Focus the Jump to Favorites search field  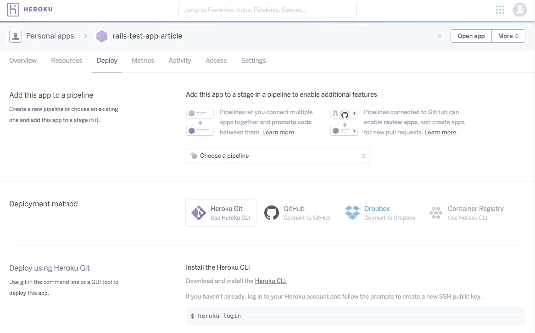click(267, 10)
